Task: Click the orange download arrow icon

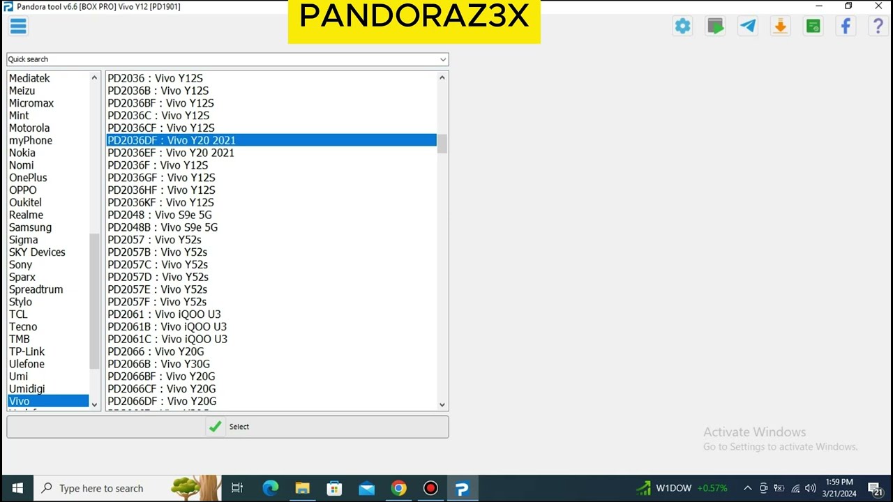Action: [x=780, y=26]
